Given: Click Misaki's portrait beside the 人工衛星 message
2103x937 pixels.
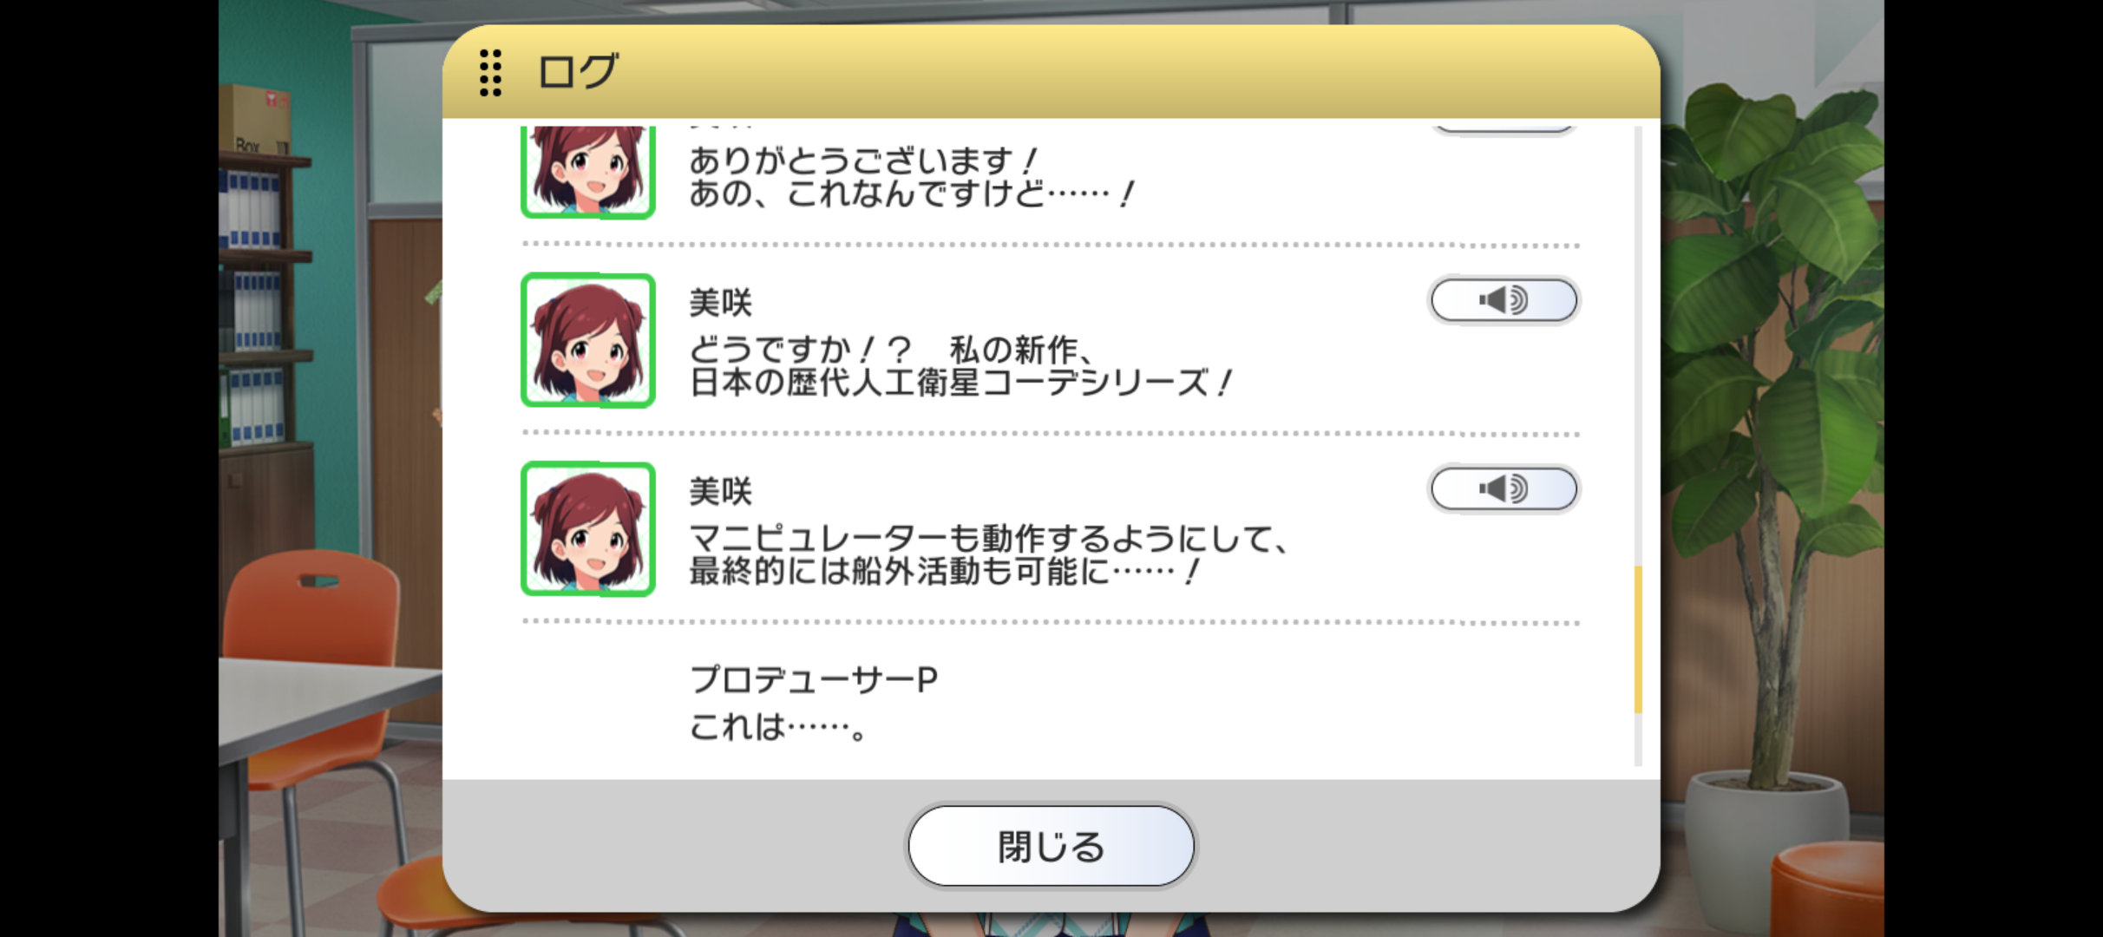Looking at the screenshot, I should pos(587,340).
